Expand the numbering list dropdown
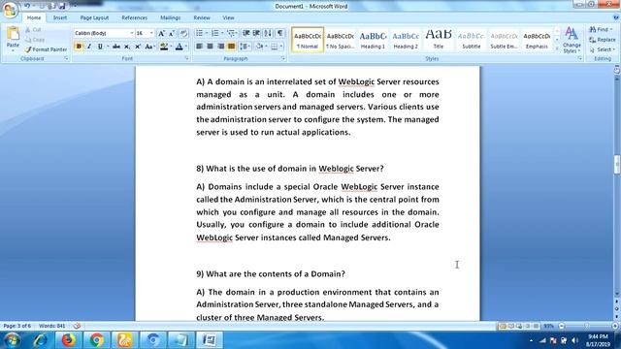The height and width of the screenshot is (349, 621). click(x=222, y=33)
